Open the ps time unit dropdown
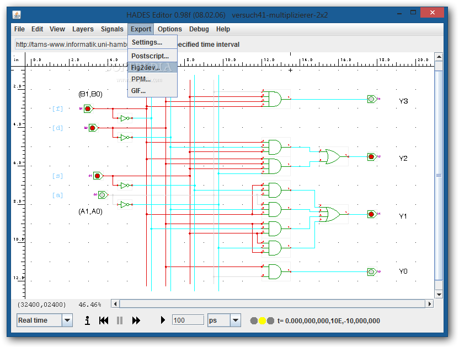Viewport: 459px width, 348px height. 236,320
